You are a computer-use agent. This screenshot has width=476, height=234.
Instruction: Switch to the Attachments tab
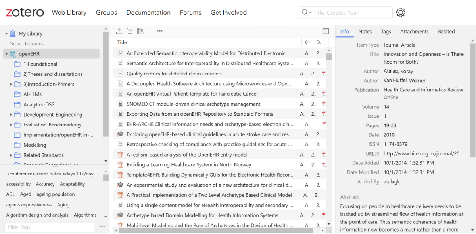point(414,32)
